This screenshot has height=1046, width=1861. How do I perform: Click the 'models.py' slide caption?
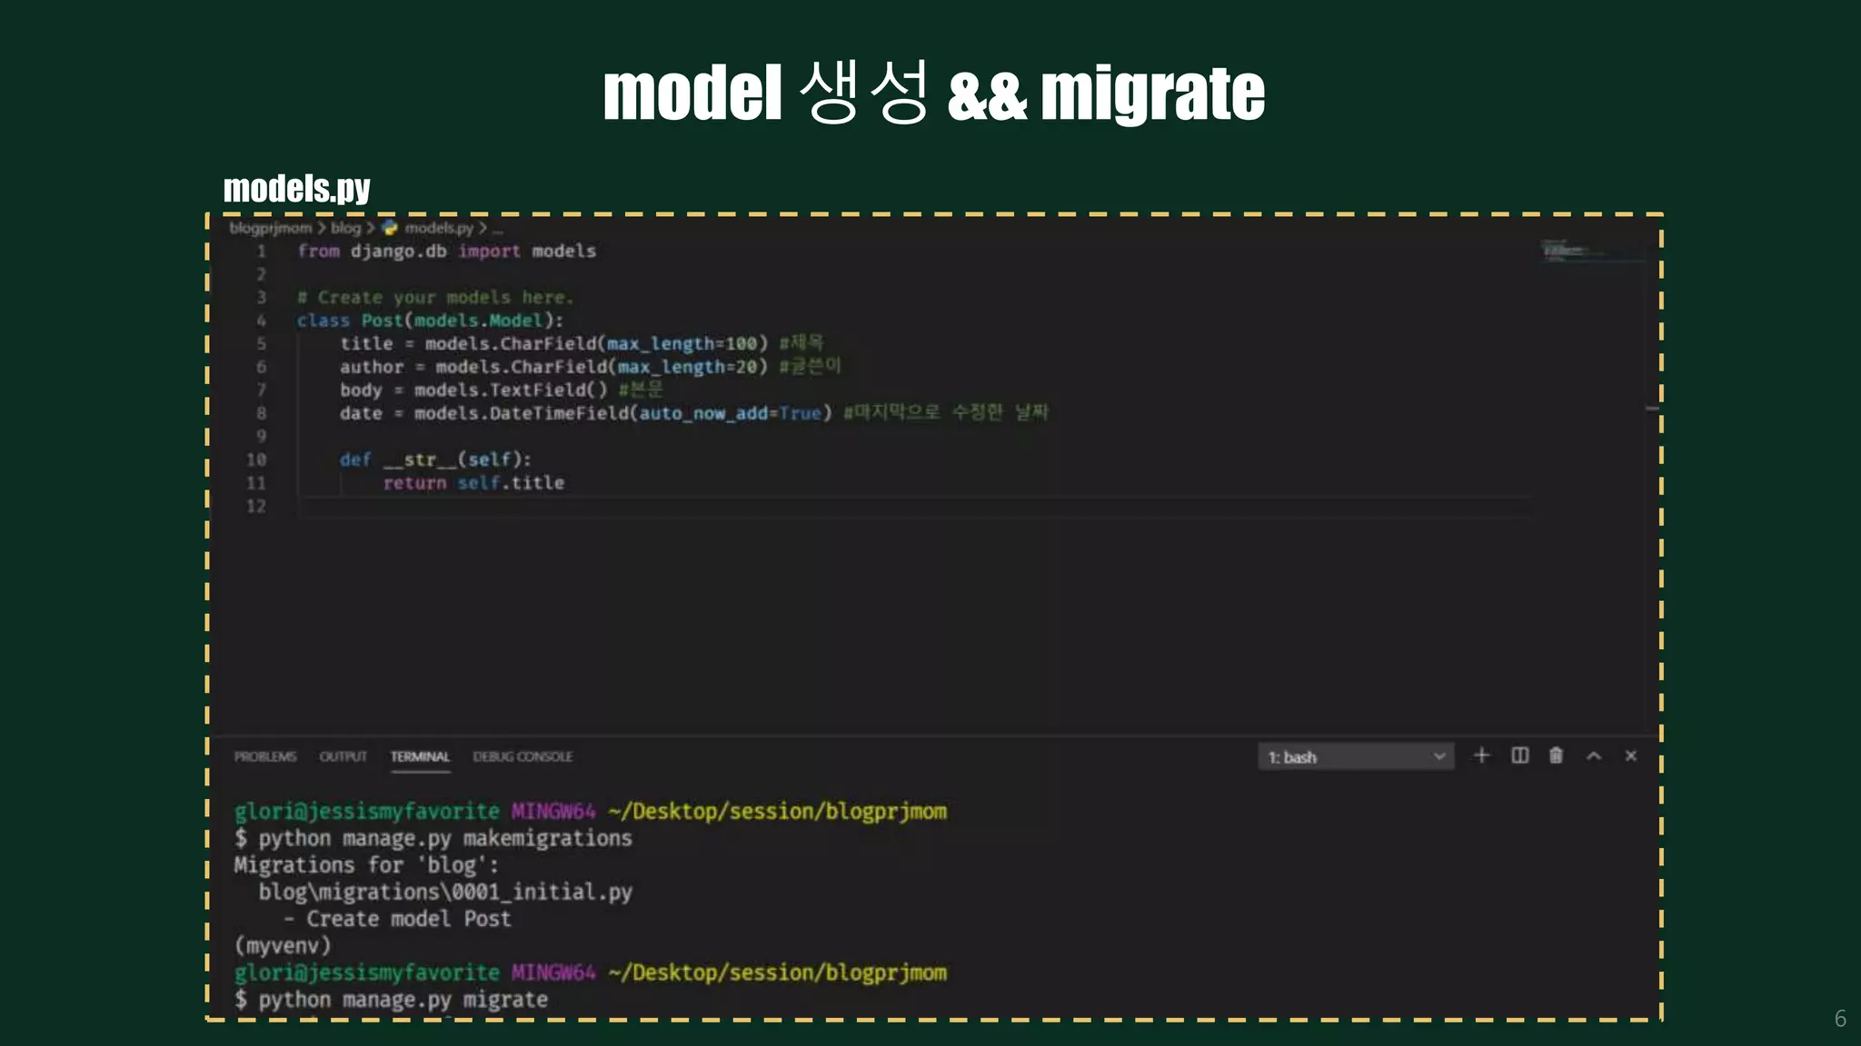[x=297, y=189]
